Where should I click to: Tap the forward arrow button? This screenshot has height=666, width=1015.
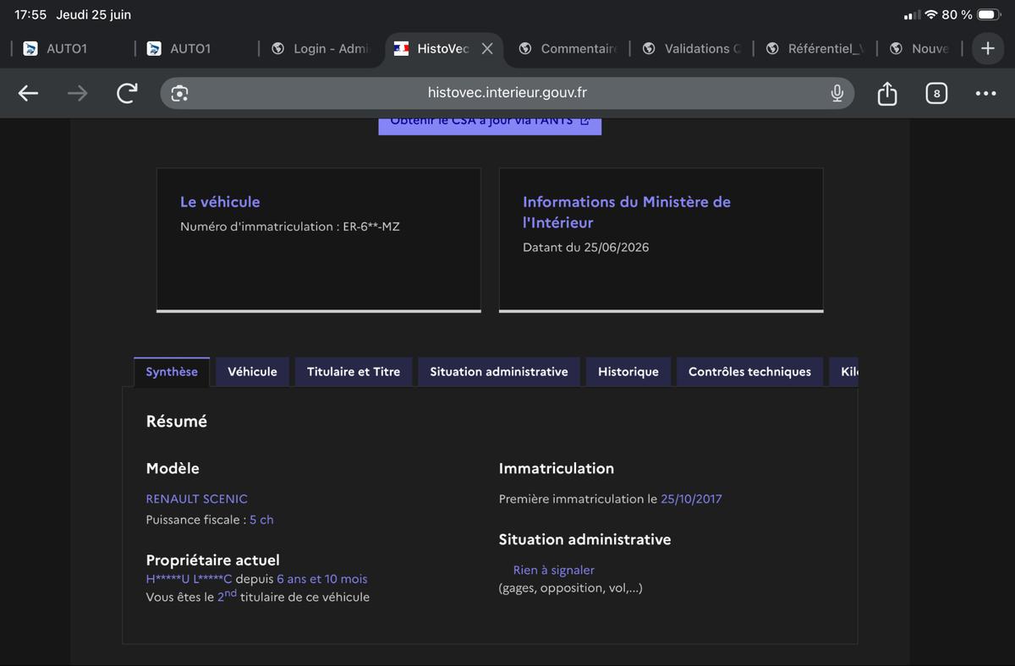point(77,94)
